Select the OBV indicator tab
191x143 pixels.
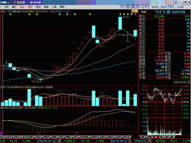38,137
